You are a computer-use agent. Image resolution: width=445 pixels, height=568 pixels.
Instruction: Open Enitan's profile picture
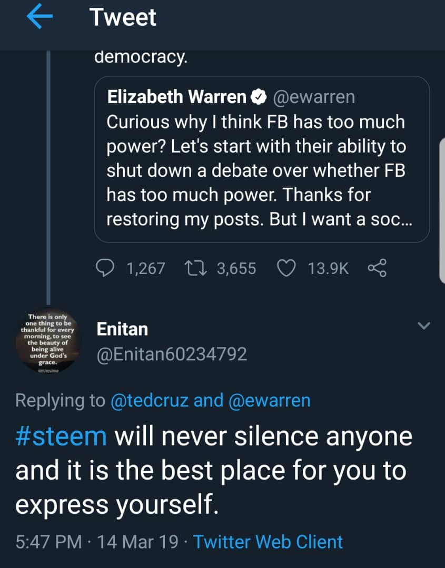pyautogui.click(x=47, y=340)
